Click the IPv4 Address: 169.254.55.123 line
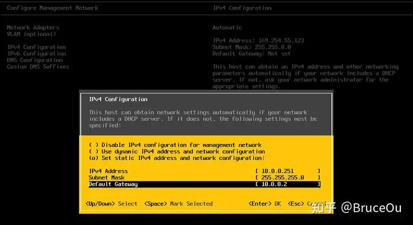Image resolution: width=413 pixels, height=225 pixels. point(258,41)
